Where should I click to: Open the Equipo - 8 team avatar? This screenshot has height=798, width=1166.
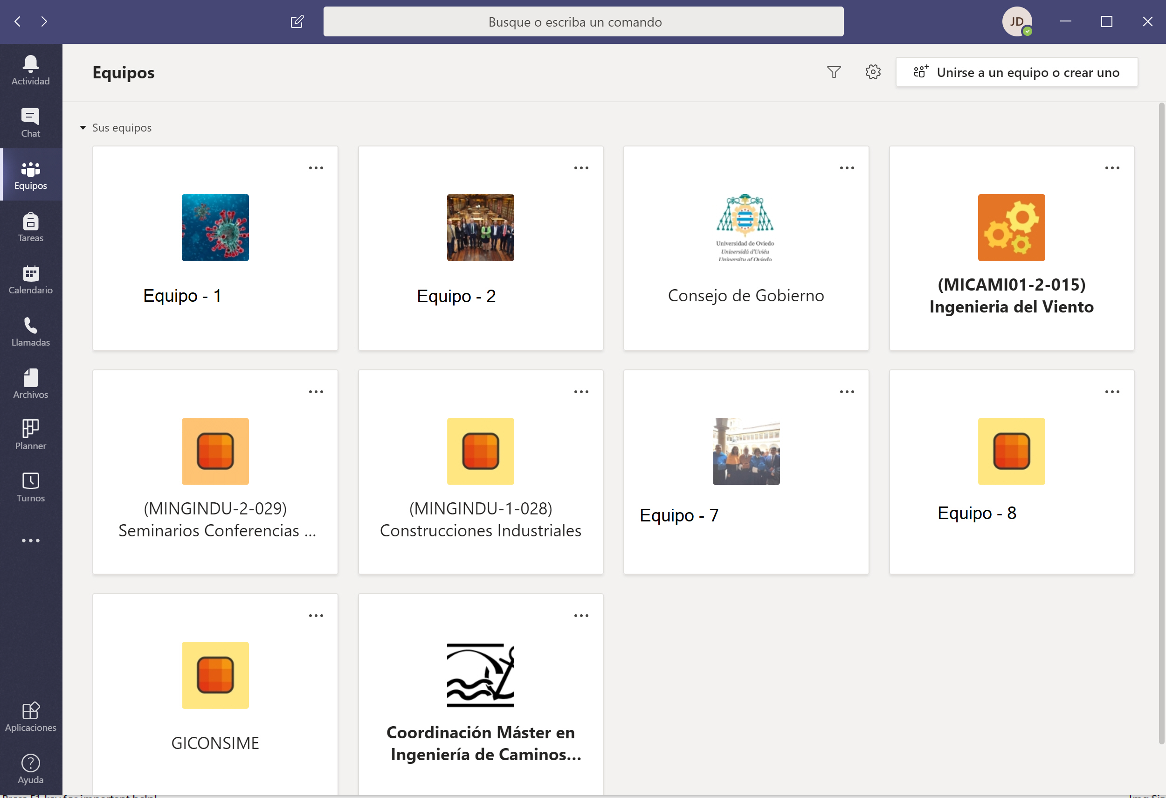coord(1012,451)
